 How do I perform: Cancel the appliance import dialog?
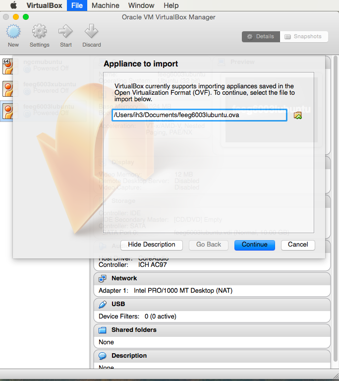(x=298, y=245)
